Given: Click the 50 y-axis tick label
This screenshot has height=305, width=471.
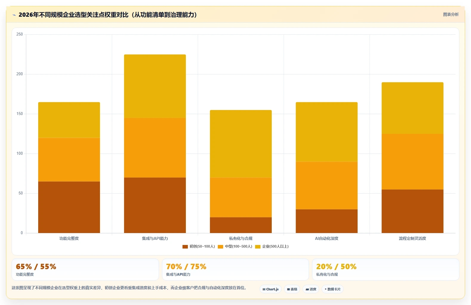Looking at the screenshot, I should tap(21, 193).
